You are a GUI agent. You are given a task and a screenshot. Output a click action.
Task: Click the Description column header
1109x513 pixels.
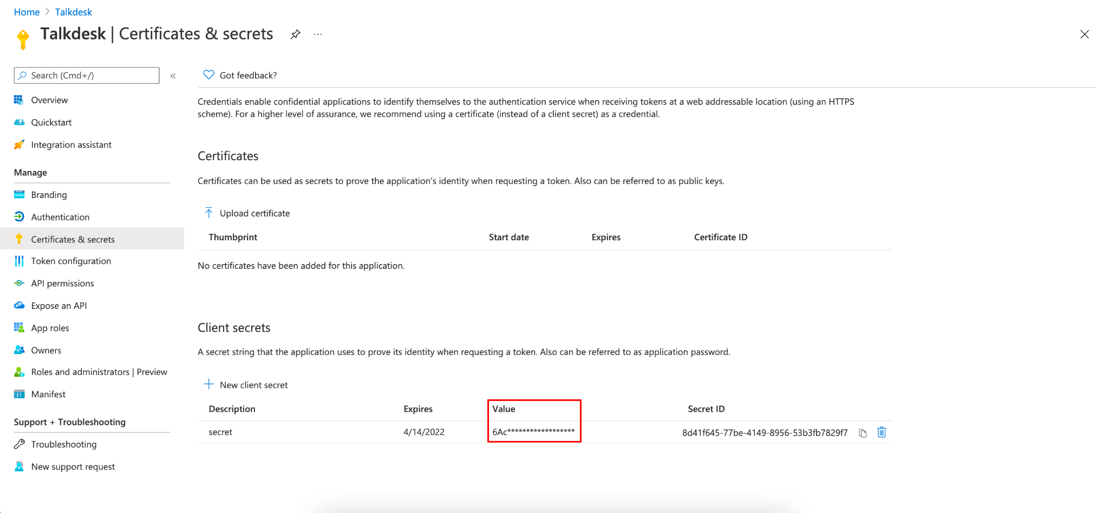point(232,409)
